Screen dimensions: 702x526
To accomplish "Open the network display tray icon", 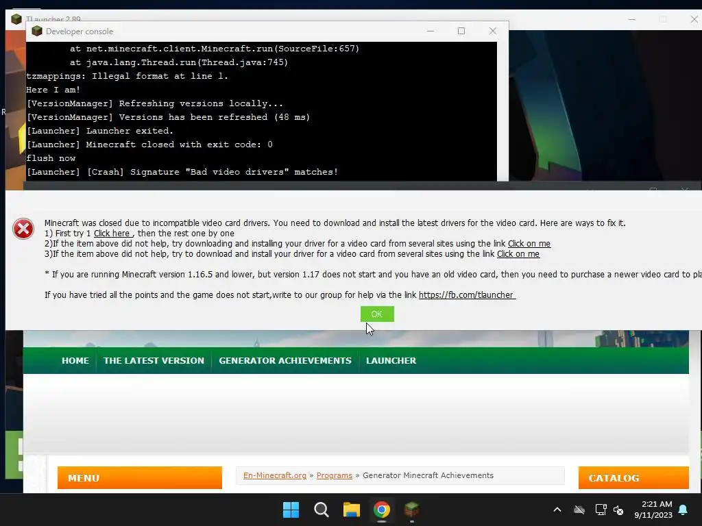I will coord(601,510).
